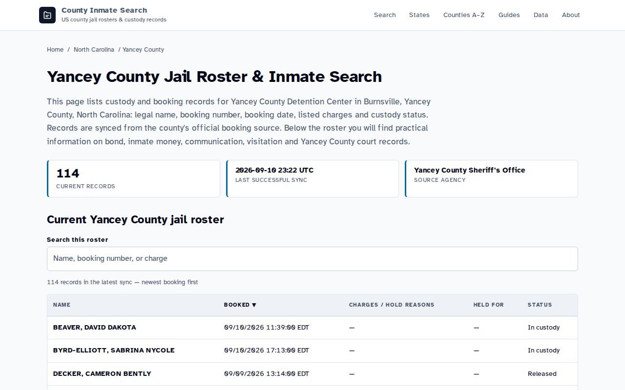Screen dimensions: 625x390
Task: Click the page heading Yancey County Jail Roster
Action: coord(214,77)
